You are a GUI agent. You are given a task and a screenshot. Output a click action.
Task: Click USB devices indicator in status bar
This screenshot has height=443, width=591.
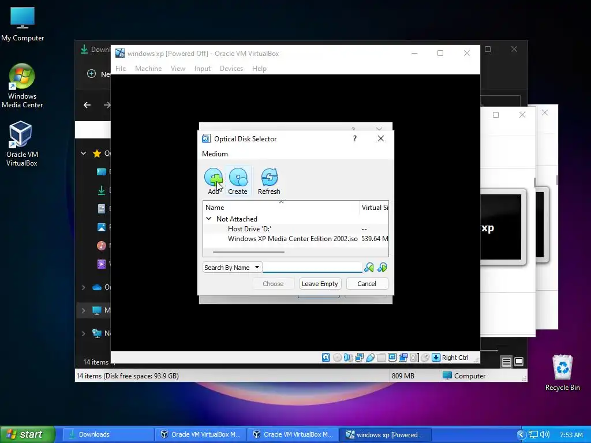370,358
